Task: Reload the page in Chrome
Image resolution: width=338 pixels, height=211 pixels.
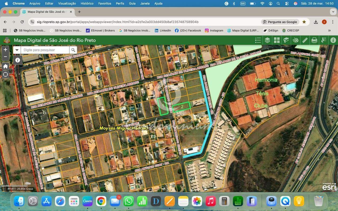Action: 22,22
